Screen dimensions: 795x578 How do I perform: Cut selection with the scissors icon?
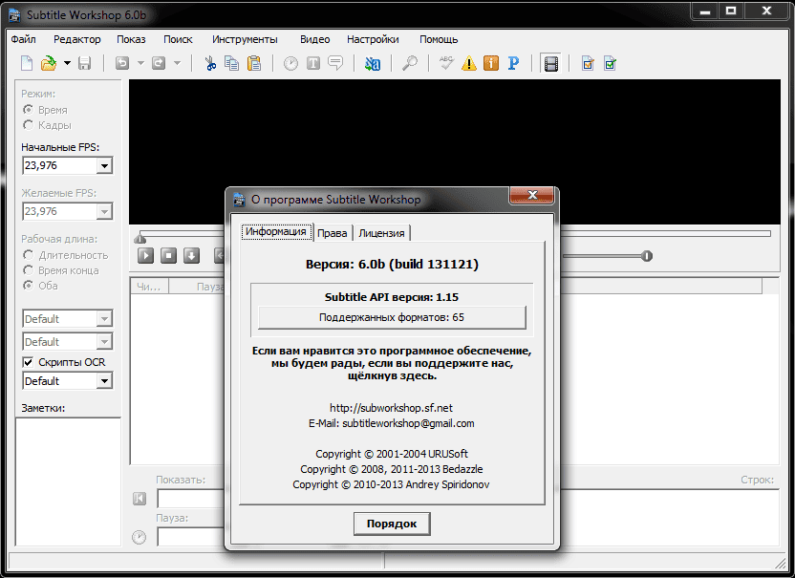(x=210, y=63)
